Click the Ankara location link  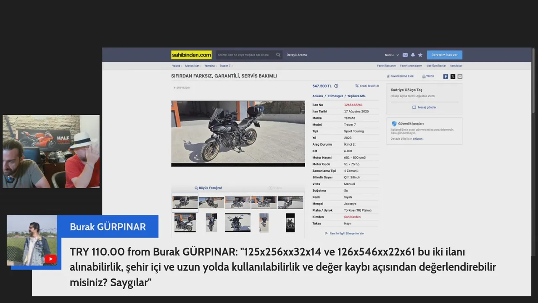318,96
